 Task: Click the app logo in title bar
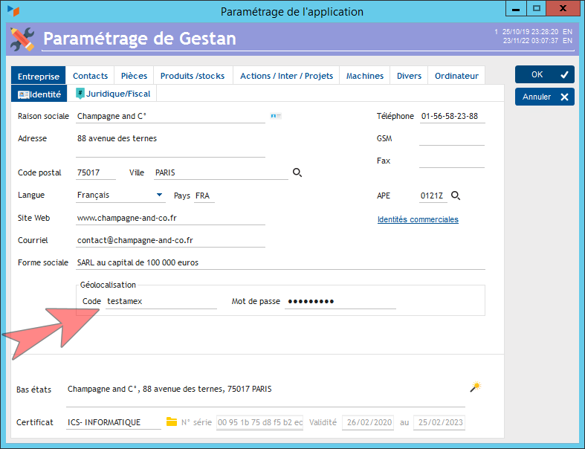tap(13, 11)
